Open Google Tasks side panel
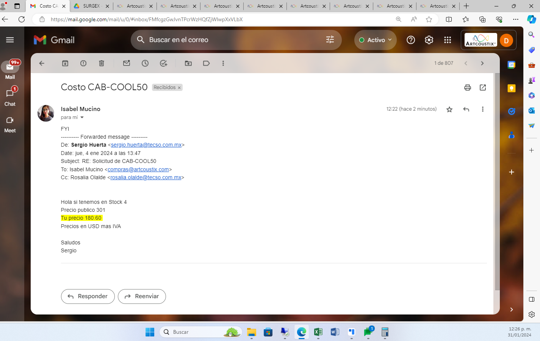 512,111
